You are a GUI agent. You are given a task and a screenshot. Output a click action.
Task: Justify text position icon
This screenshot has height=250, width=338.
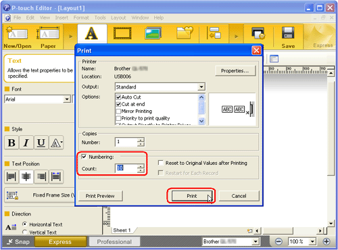[x=56, y=176]
